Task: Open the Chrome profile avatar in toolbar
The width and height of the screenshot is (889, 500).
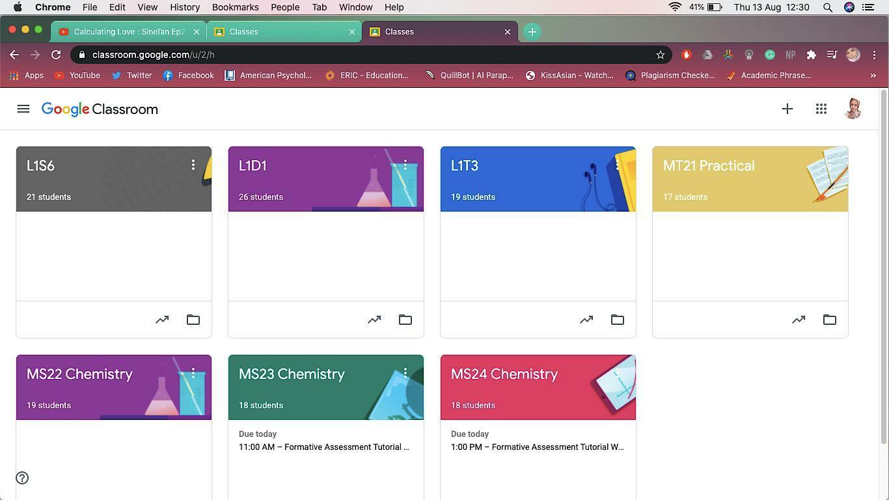Action: [x=853, y=55]
